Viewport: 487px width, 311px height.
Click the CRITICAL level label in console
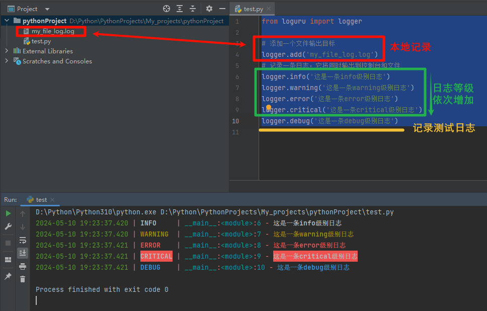click(x=156, y=256)
